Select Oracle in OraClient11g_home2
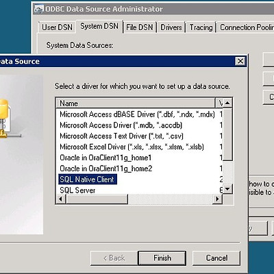 point(139,169)
